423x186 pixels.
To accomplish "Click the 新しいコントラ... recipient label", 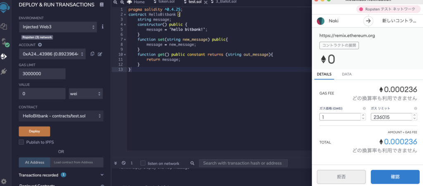I will click(x=399, y=21).
